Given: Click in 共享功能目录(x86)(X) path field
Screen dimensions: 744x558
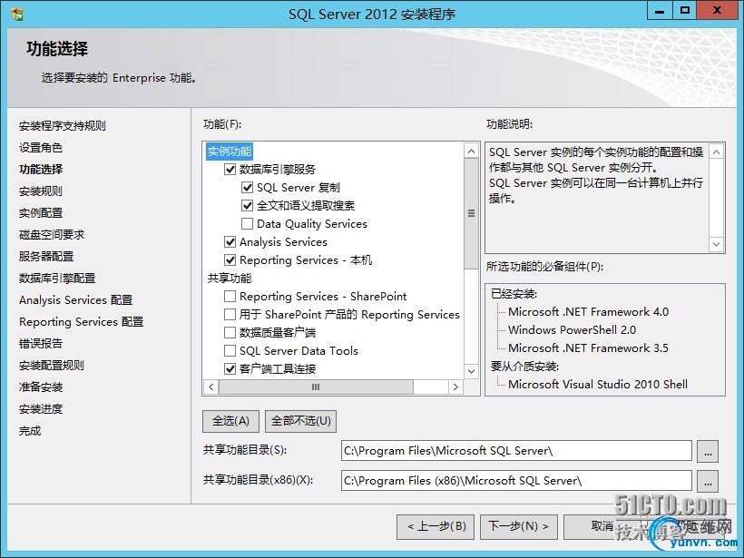Looking at the screenshot, I should [x=516, y=481].
